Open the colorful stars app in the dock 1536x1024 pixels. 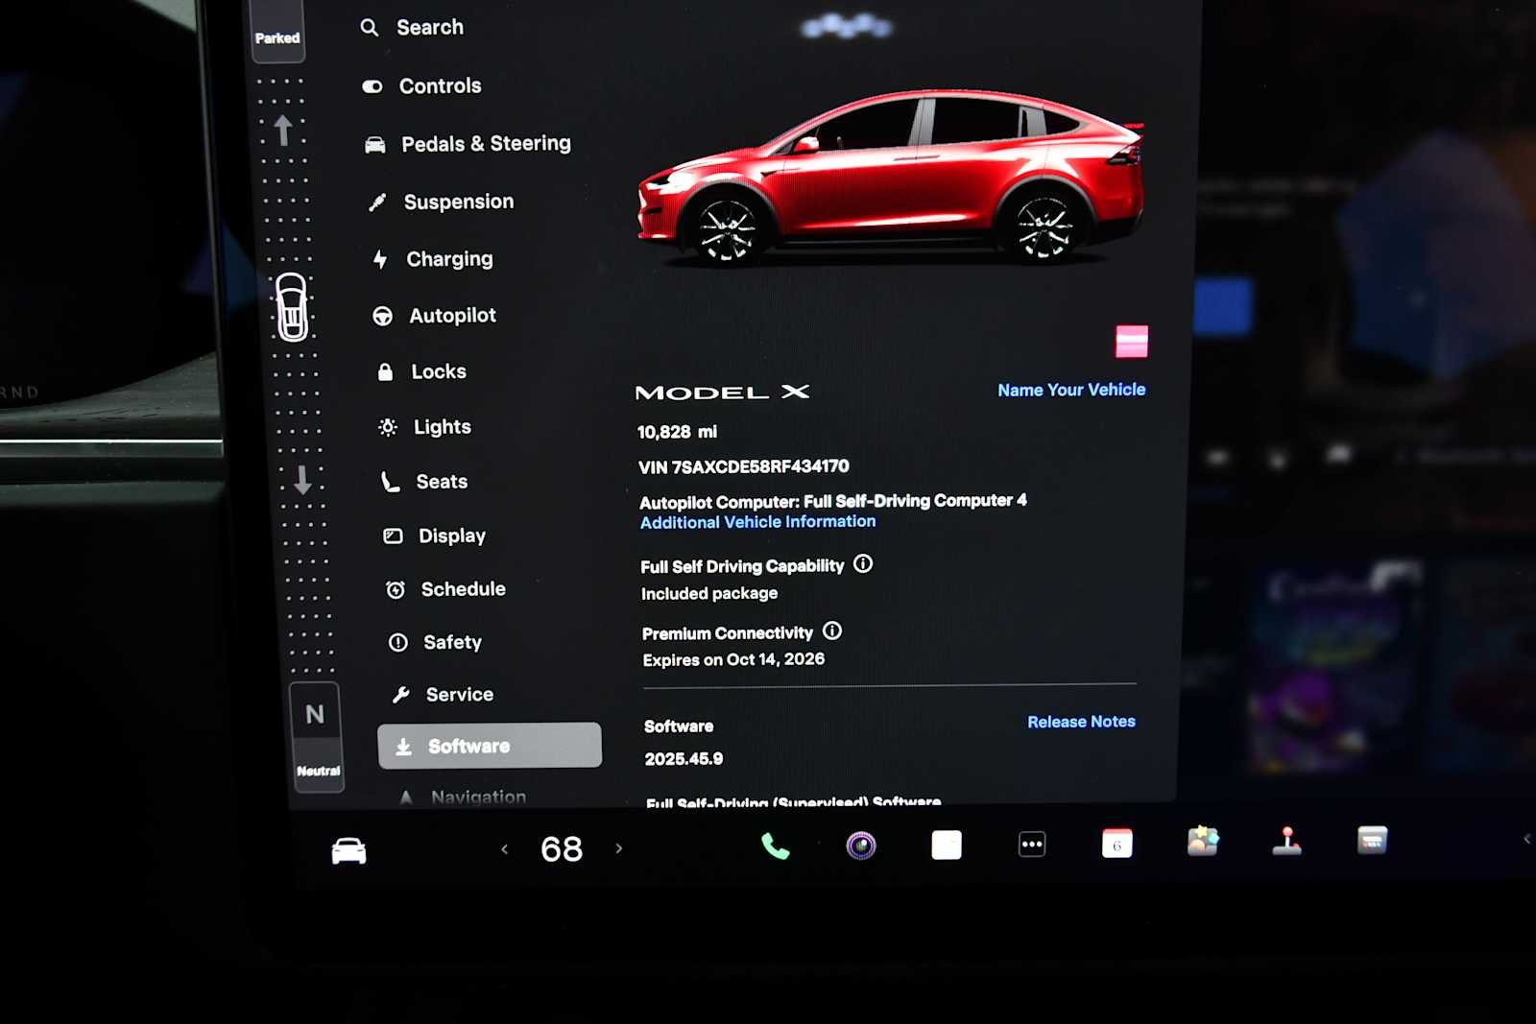pyautogui.click(x=1203, y=842)
